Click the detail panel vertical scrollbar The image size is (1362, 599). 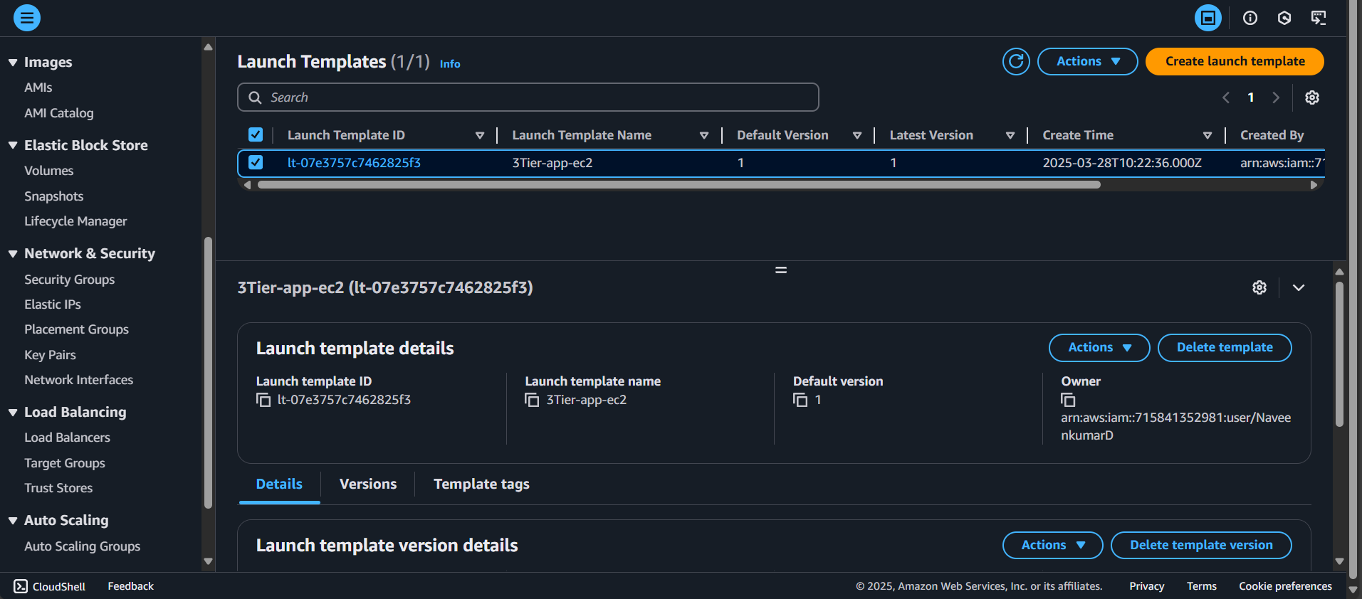tap(1339, 354)
